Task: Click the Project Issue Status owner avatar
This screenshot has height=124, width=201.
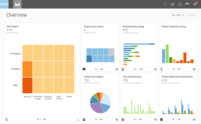Action: coord(84,69)
